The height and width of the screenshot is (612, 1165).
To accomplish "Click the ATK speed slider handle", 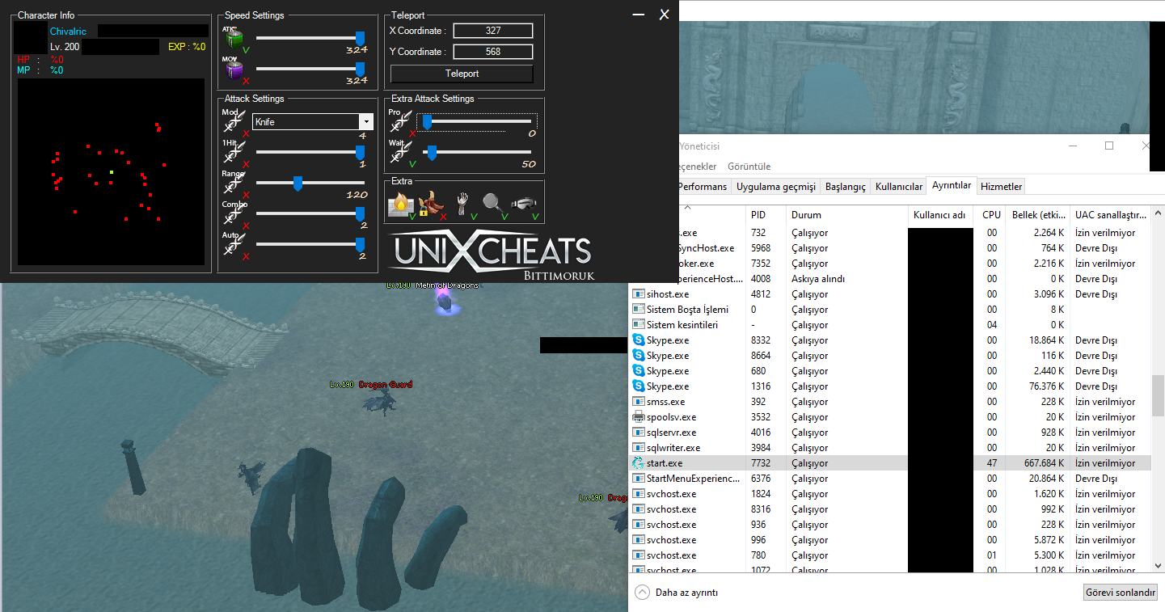I will [x=360, y=39].
